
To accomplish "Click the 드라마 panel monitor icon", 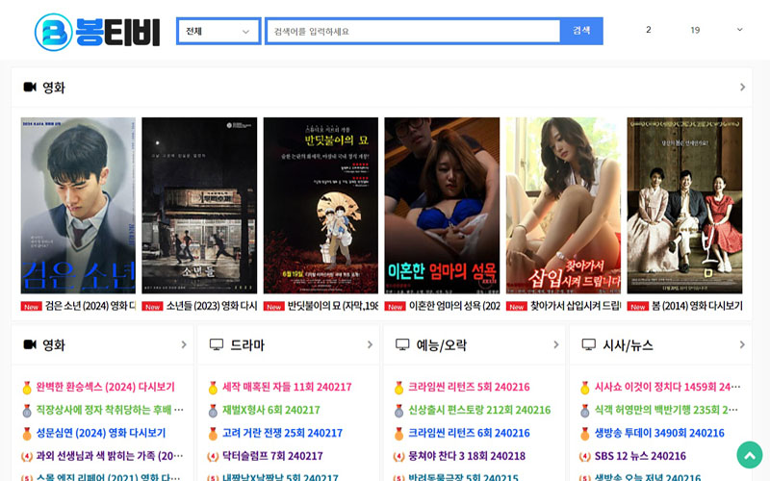I will (216, 344).
